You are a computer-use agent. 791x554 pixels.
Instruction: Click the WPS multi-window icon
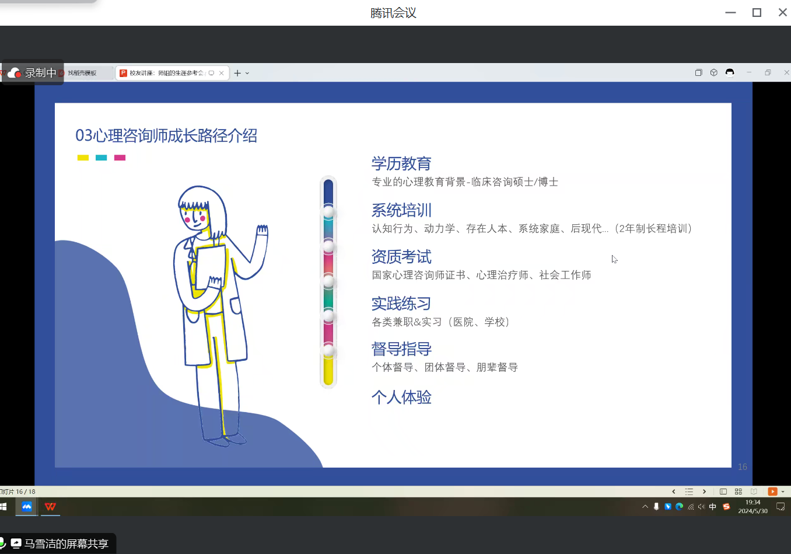point(698,72)
